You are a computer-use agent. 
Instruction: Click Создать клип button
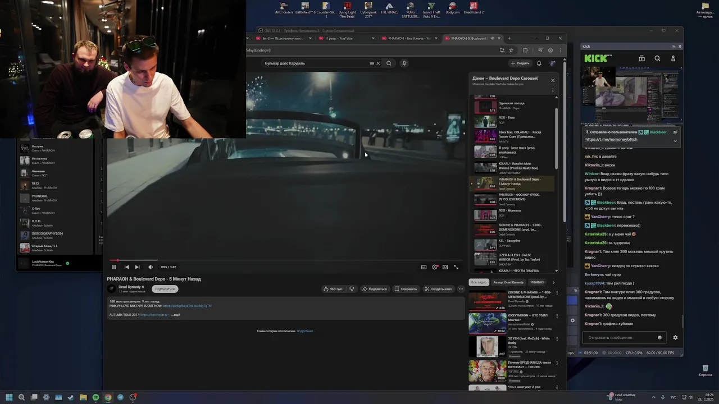pyautogui.click(x=438, y=289)
